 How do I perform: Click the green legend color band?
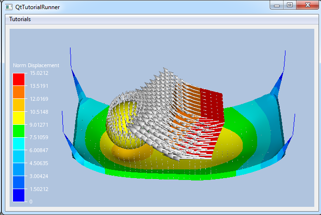pos(18,131)
